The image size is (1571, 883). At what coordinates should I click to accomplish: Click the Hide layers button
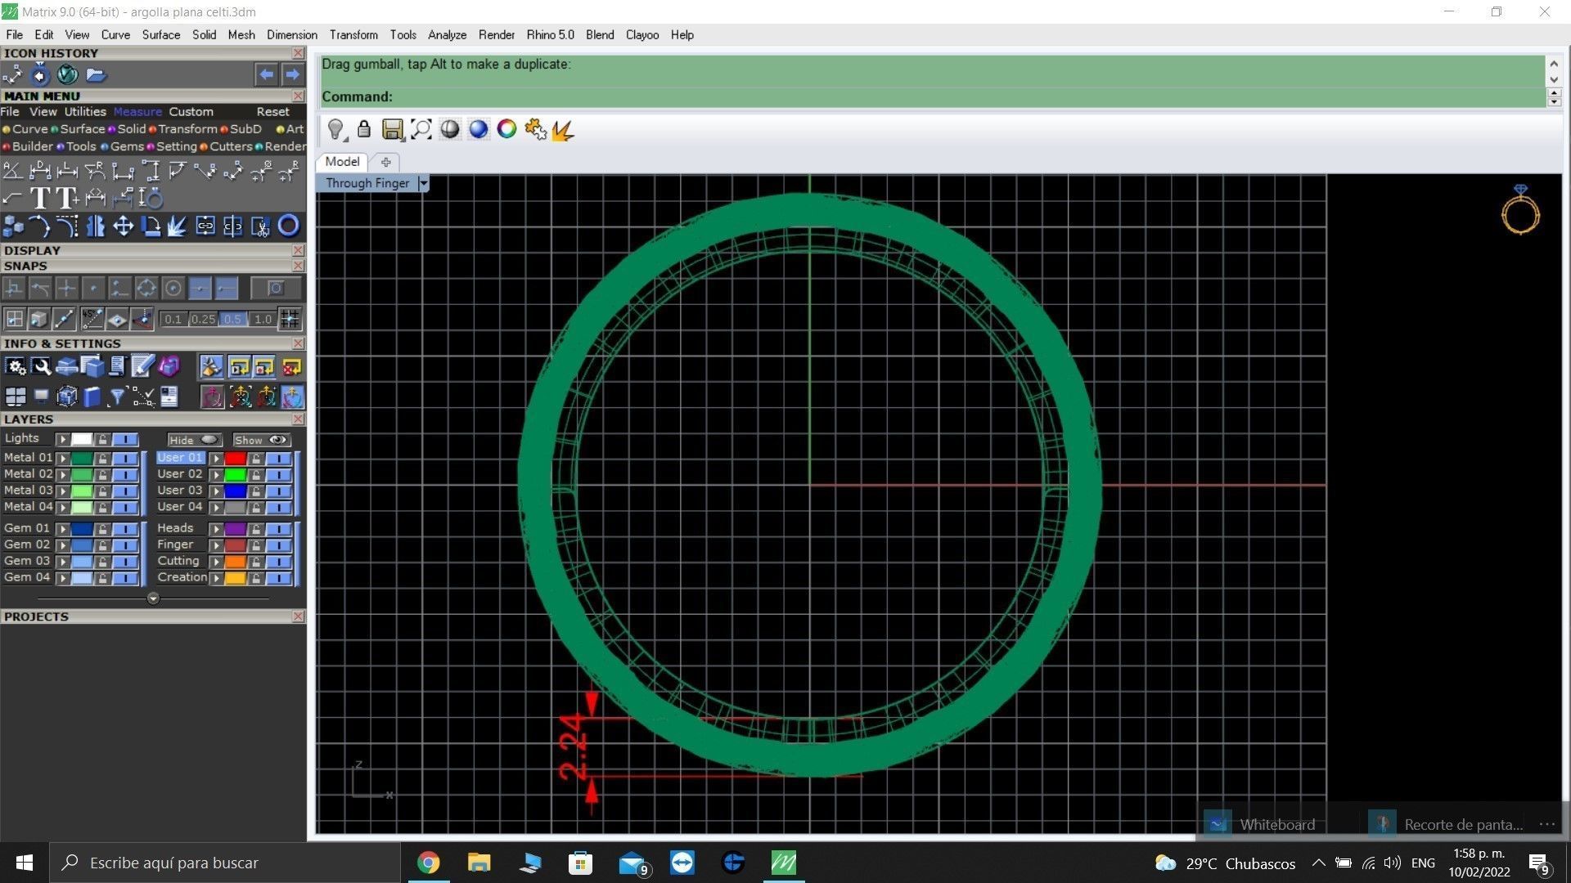coord(193,440)
